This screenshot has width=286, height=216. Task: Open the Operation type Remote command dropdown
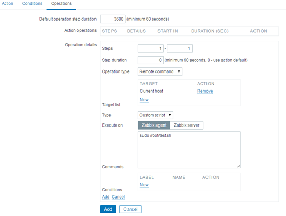(160, 71)
